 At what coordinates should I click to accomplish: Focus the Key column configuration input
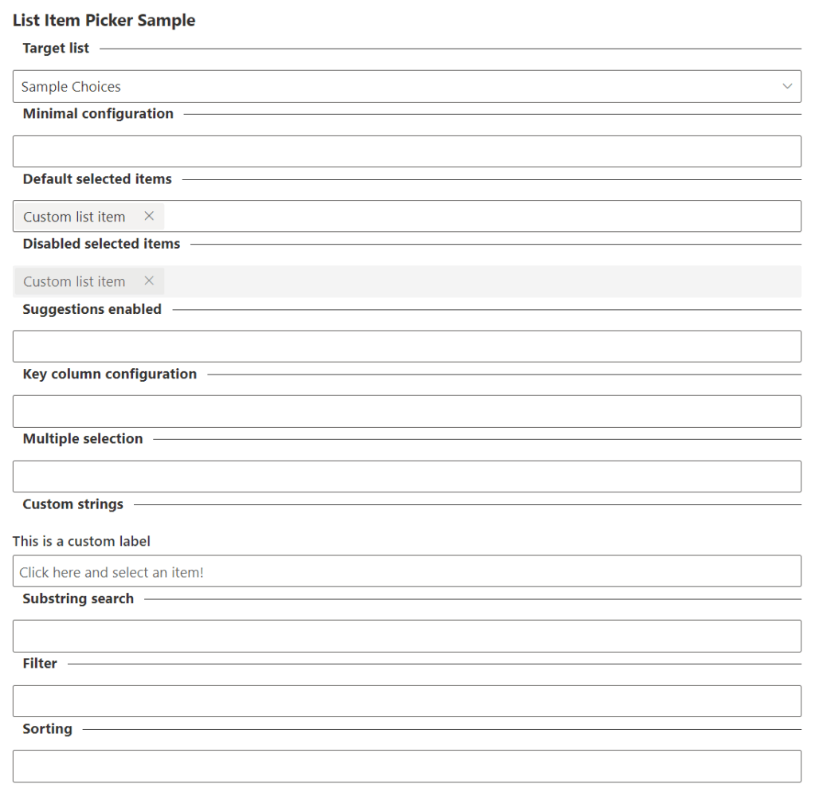click(406, 411)
